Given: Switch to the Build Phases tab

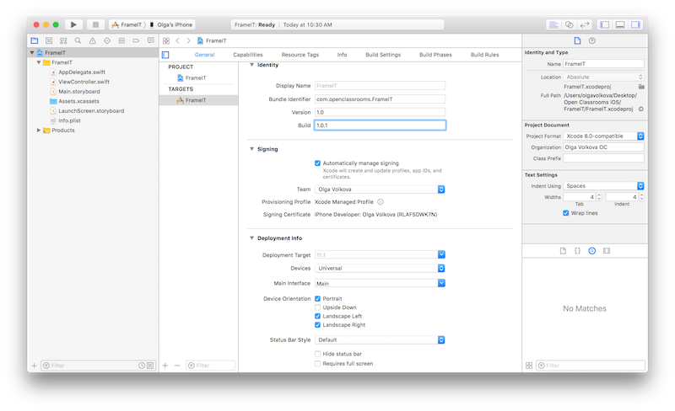Looking at the screenshot, I should pyautogui.click(x=435, y=55).
